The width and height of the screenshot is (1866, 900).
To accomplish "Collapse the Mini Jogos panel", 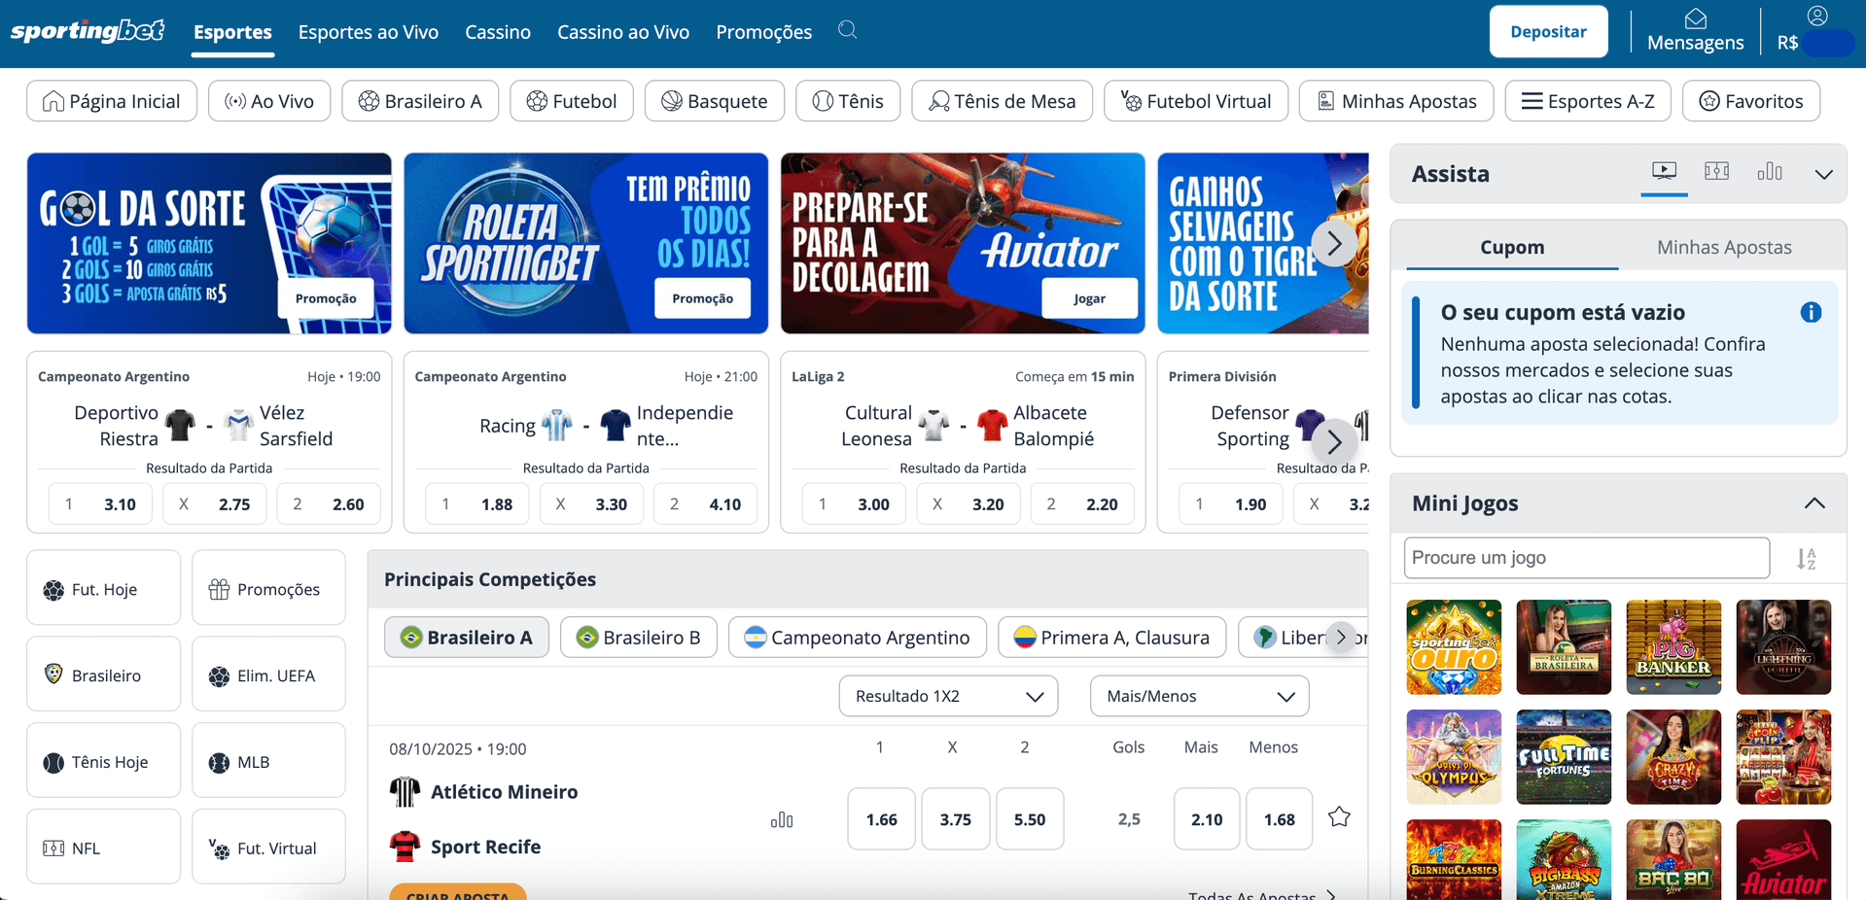I will click(x=1814, y=503).
